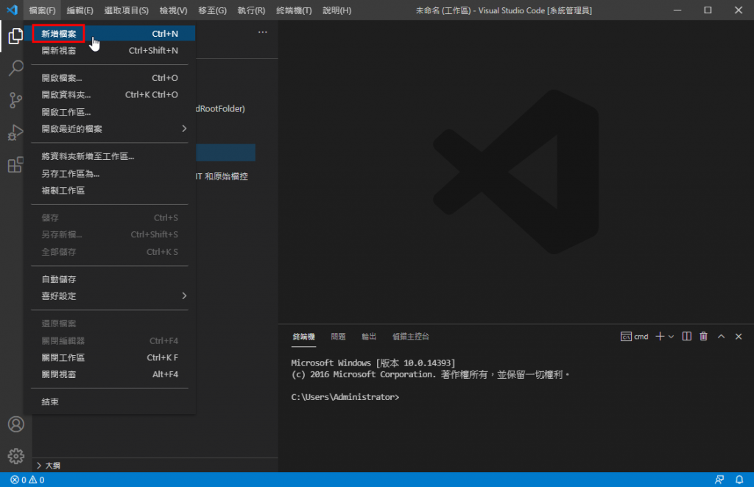The height and width of the screenshot is (487, 754).
Task: Click the window title '未命名 (工作區) - Visual Studio Code'
Action: [x=504, y=10]
